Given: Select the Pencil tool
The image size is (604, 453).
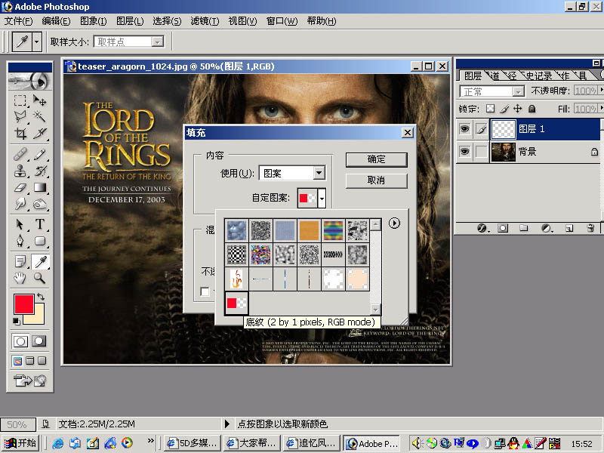Looking at the screenshot, I should [x=40, y=155].
